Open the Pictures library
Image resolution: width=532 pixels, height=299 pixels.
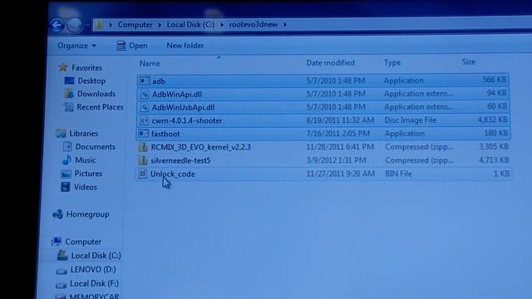pyautogui.click(x=88, y=174)
